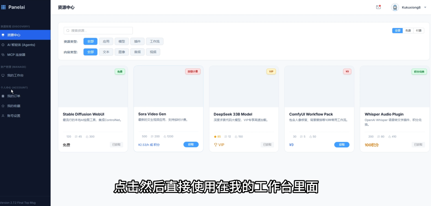Click 已获取 on DeepSeek 33B Model
Viewport: 431px width, 206px height.
tap(268, 145)
